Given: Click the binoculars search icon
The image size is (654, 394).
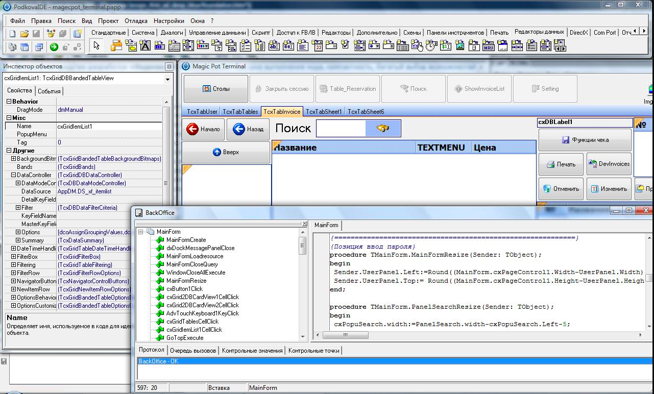Looking at the screenshot, I should click(x=383, y=129).
